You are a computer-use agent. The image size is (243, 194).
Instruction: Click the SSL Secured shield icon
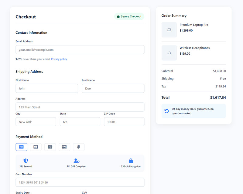[26, 161]
